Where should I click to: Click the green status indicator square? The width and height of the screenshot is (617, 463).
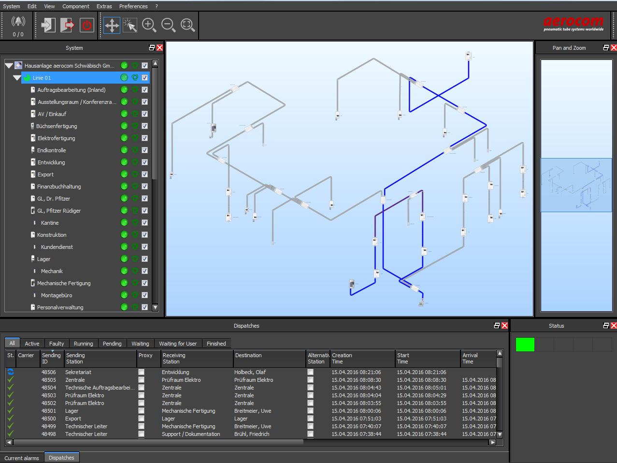click(525, 345)
